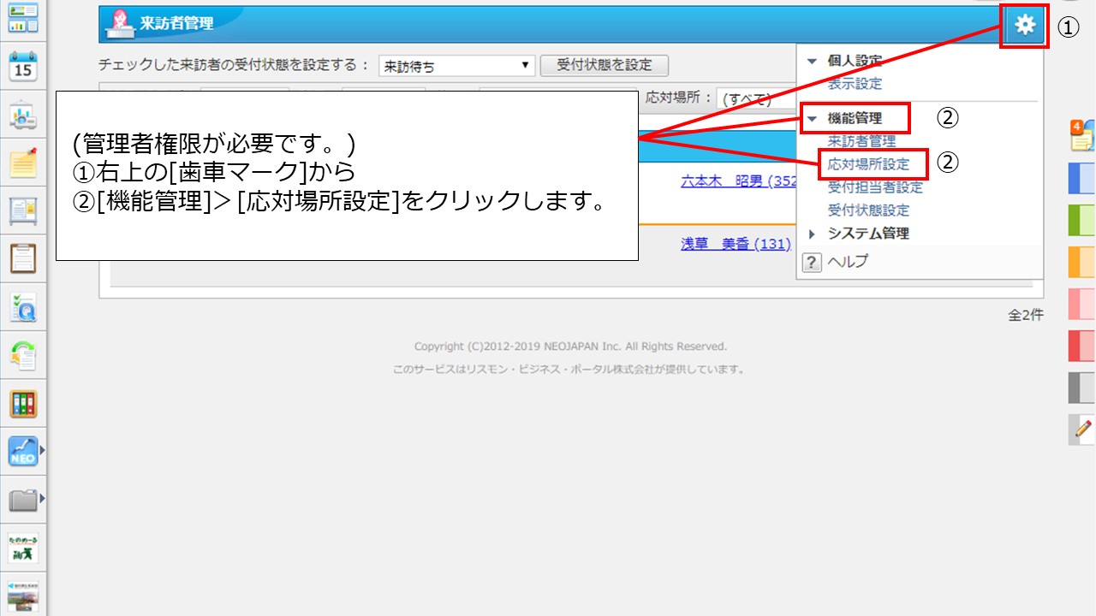Expand the システム管理 section
Screen dimensions: 1096x616
(812, 234)
